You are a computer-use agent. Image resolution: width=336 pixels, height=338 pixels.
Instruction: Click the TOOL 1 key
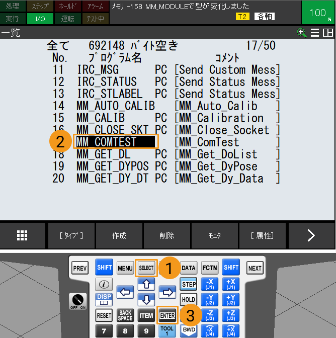[167, 331]
